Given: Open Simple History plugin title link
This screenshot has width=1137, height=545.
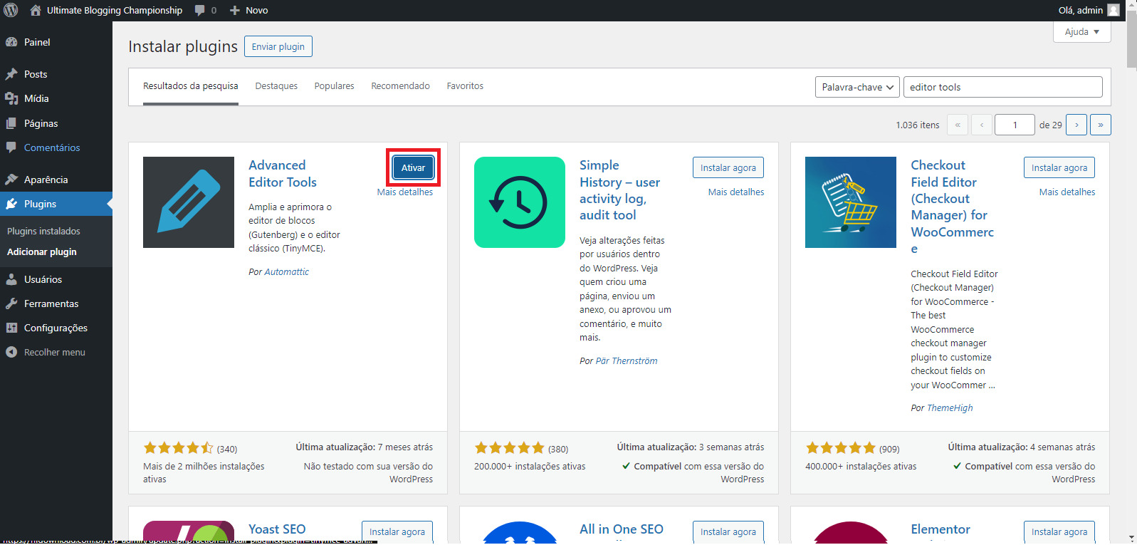Looking at the screenshot, I should pyautogui.click(x=619, y=190).
